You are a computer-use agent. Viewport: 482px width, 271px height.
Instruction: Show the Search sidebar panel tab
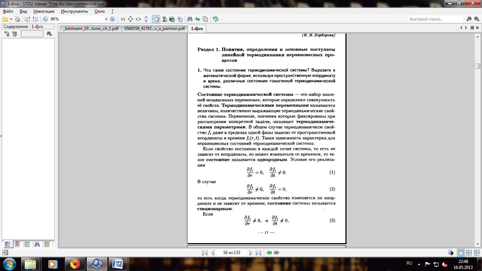click(37, 244)
